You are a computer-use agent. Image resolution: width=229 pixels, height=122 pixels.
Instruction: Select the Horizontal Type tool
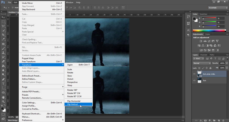[x=3, y=84]
